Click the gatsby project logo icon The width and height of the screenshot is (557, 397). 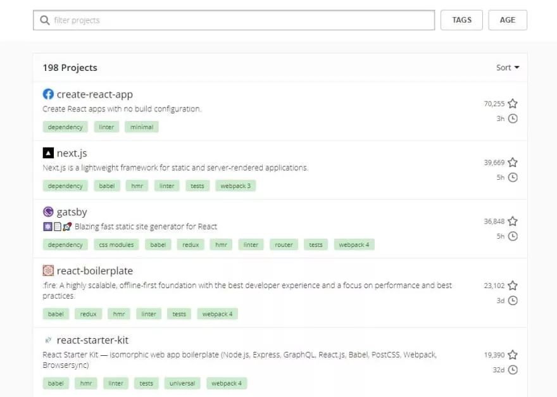pyautogui.click(x=48, y=212)
